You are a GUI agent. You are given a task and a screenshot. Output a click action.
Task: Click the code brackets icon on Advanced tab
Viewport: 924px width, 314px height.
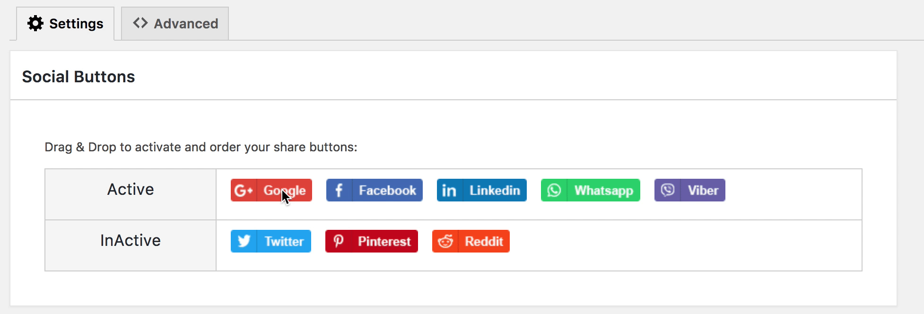[x=140, y=23]
